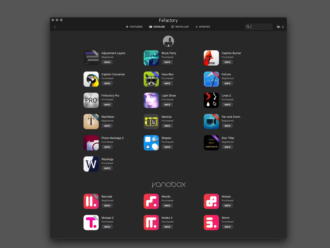
Task: Open the Caption Burner cardinal icon
Action: [x=211, y=58]
